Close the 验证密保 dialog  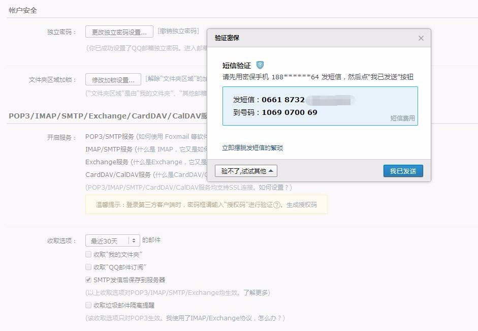(x=421, y=38)
